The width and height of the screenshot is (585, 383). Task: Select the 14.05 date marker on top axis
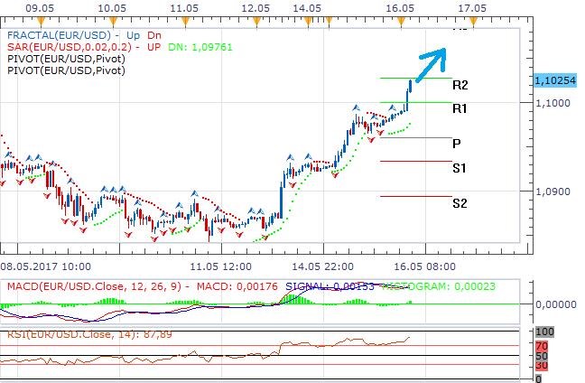pos(308,7)
